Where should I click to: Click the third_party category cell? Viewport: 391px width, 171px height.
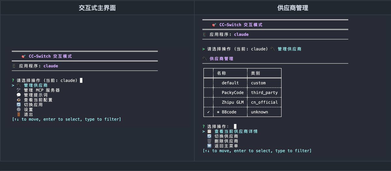pyautogui.click(x=264, y=93)
